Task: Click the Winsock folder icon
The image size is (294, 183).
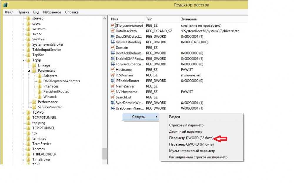Action: 39,97
